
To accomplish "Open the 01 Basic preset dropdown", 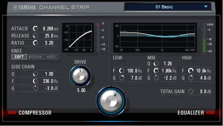I will tap(168, 7).
